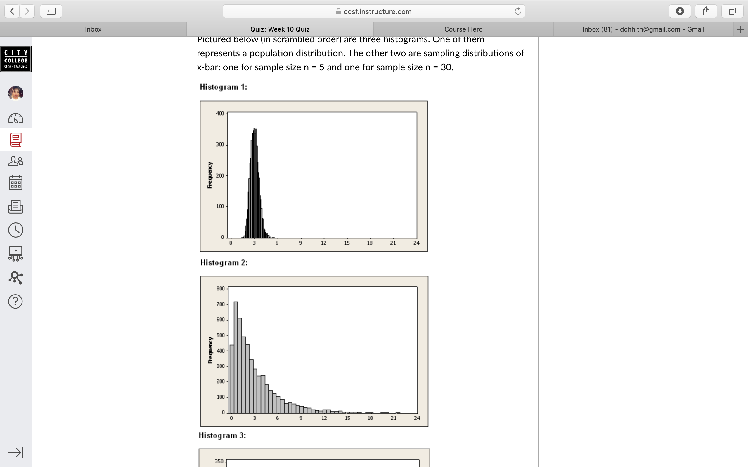Switch to the Gmail Inbox tab
This screenshot has width=748, height=467.
coord(643,29)
